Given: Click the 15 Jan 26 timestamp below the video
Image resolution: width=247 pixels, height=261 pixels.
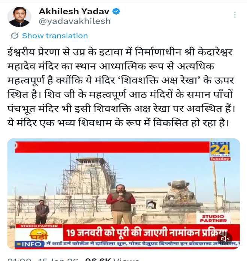Looking at the screenshot, I should pyautogui.click(x=58, y=260).
